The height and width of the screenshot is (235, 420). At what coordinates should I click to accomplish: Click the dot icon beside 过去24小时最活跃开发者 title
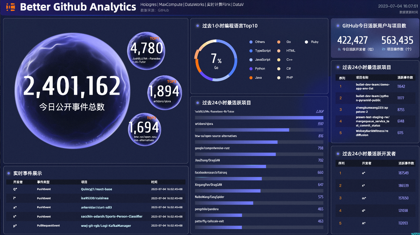[338, 153]
